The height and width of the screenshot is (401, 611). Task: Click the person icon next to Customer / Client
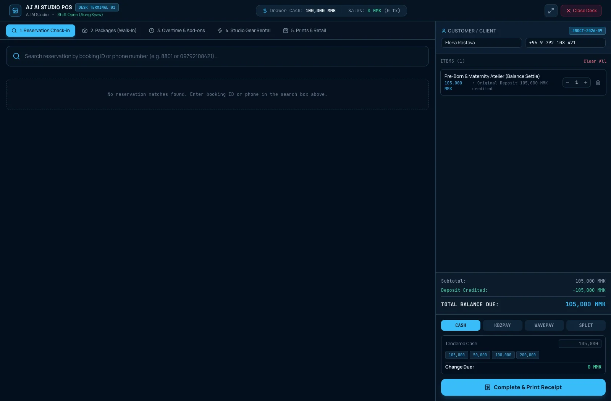click(x=444, y=31)
